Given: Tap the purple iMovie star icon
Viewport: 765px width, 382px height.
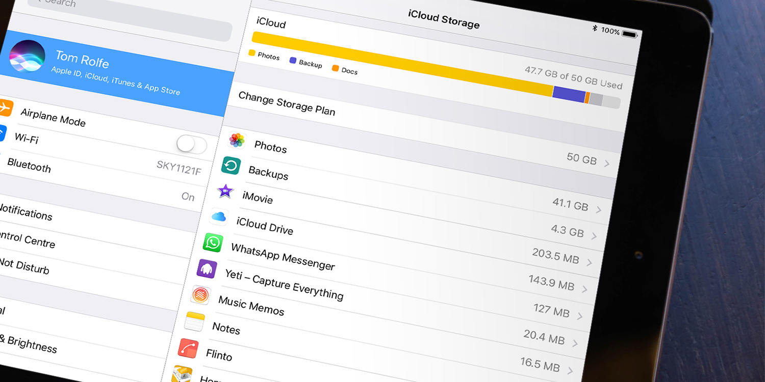Looking at the screenshot, I should point(225,192).
